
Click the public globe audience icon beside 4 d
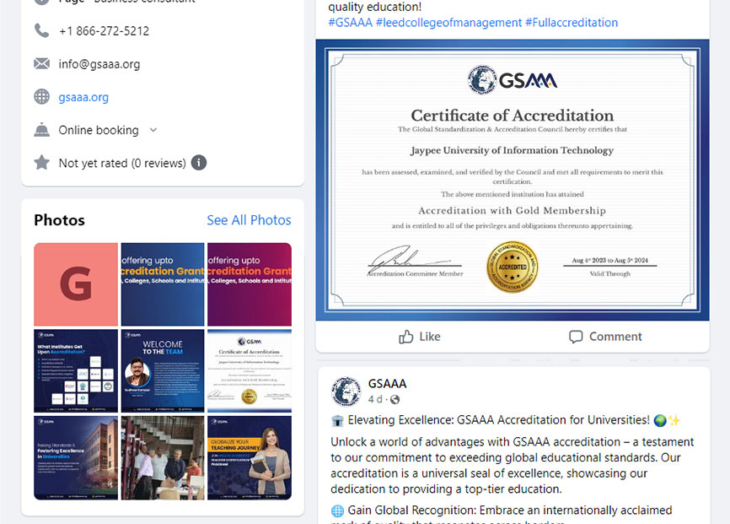point(395,399)
